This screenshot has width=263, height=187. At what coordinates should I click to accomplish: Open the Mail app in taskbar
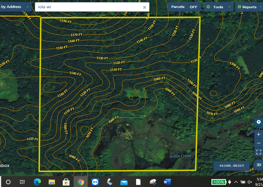[124, 182]
